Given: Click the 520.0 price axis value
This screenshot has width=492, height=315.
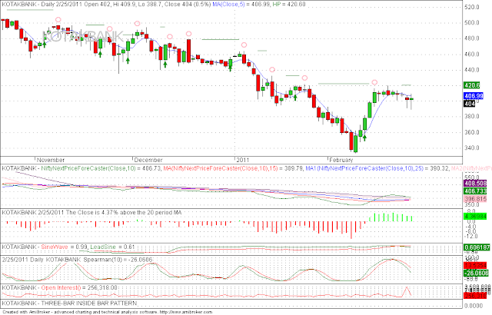Looking at the screenshot, I should (472, 7).
